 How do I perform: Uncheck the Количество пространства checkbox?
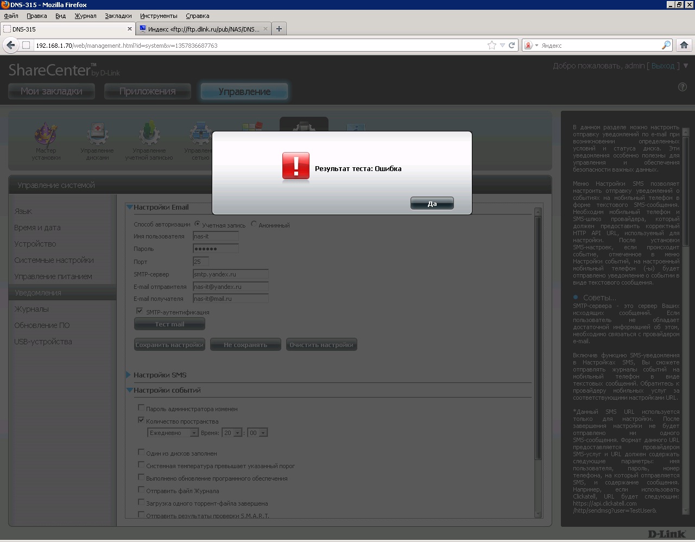coord(141,420)
